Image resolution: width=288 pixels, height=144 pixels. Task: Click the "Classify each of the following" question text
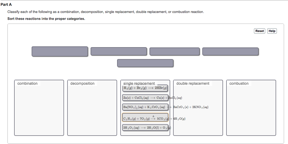tap(105, 12)
